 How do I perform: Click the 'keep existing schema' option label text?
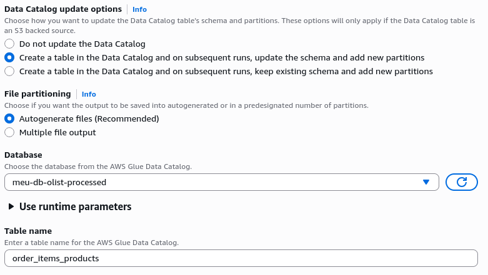pos(226,71)
